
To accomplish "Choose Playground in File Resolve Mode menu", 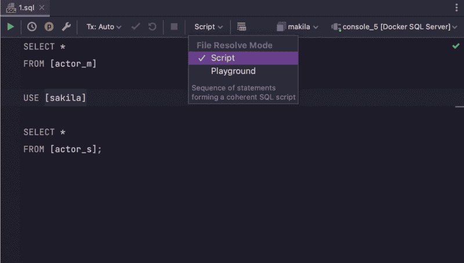I will 243,71.
